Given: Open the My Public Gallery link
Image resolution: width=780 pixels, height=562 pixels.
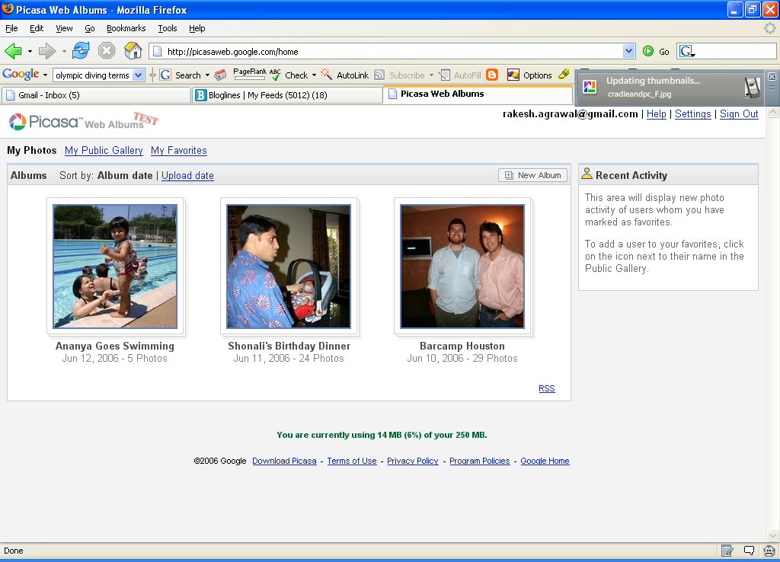Looking at the screenshot, I should tap(104, 151).
